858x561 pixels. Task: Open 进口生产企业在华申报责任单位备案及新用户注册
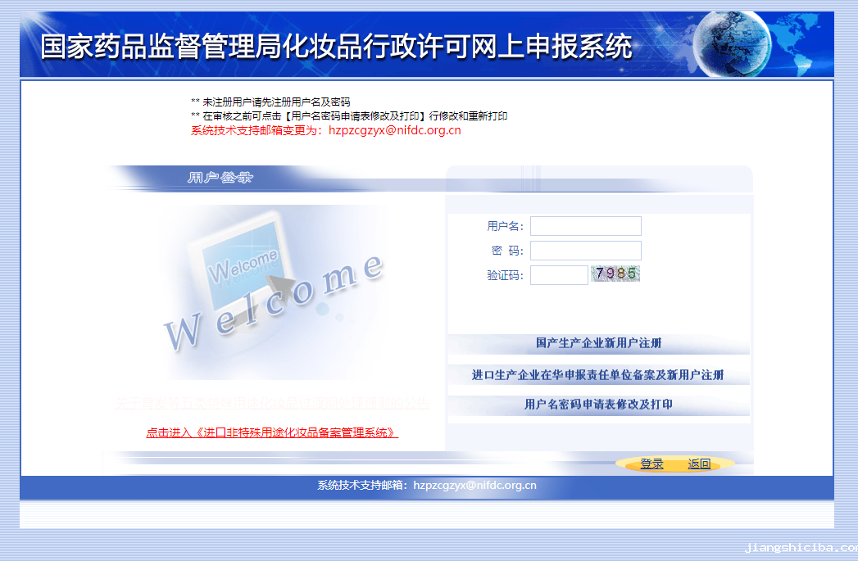coord(598,375)
